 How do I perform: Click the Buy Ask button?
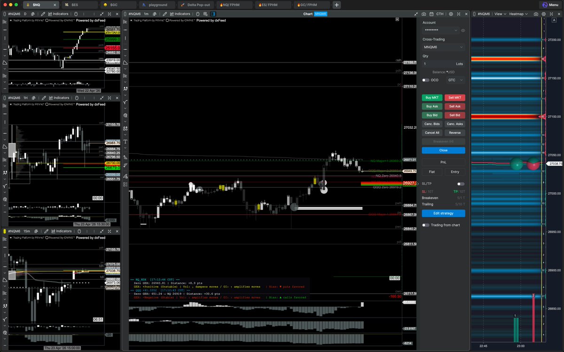coord(432,106)
